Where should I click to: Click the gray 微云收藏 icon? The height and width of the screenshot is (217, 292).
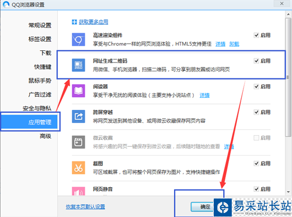click(x=78, y=142)
